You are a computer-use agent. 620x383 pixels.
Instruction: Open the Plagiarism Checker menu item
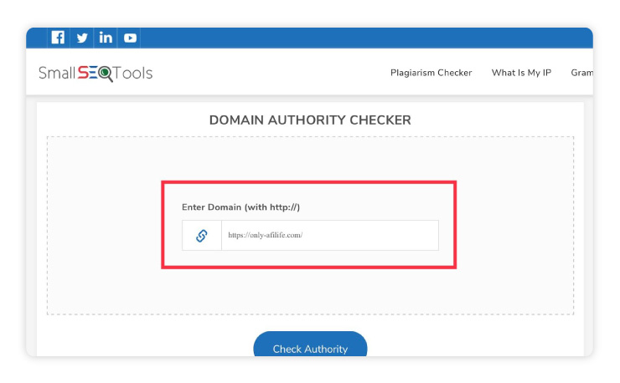pyautogui.click(x=431, y=73)
